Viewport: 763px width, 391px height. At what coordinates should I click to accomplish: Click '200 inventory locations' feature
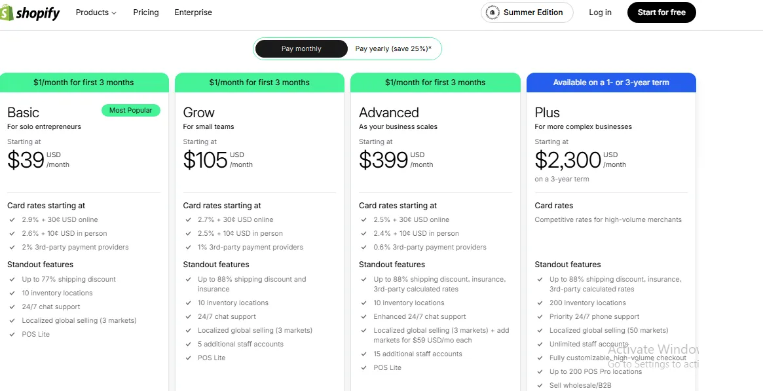pos(588,303)
